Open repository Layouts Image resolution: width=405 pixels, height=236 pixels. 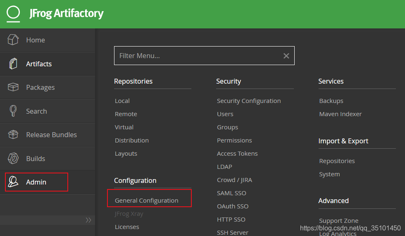(x=126, y=154)
